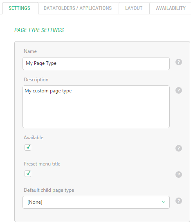Click the Default child page type label
Image resolution: width=191 pixels, height=223 pixels.
click(49, 190)
